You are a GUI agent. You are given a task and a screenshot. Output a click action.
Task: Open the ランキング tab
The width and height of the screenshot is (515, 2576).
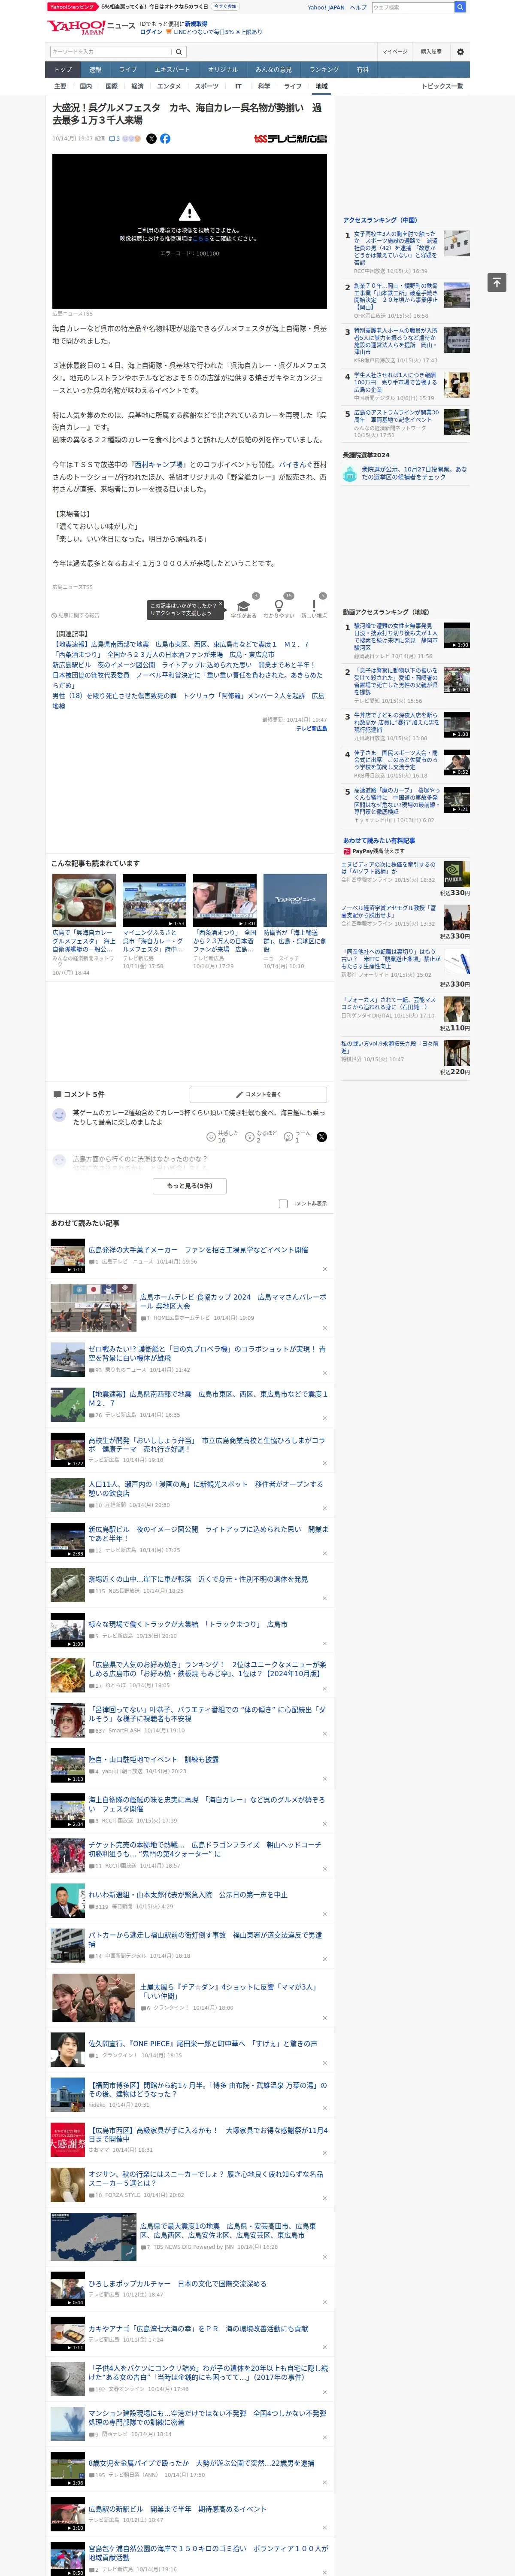[324, 70]
